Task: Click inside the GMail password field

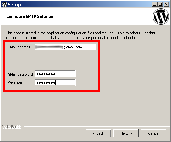Action: coord(55,74)
